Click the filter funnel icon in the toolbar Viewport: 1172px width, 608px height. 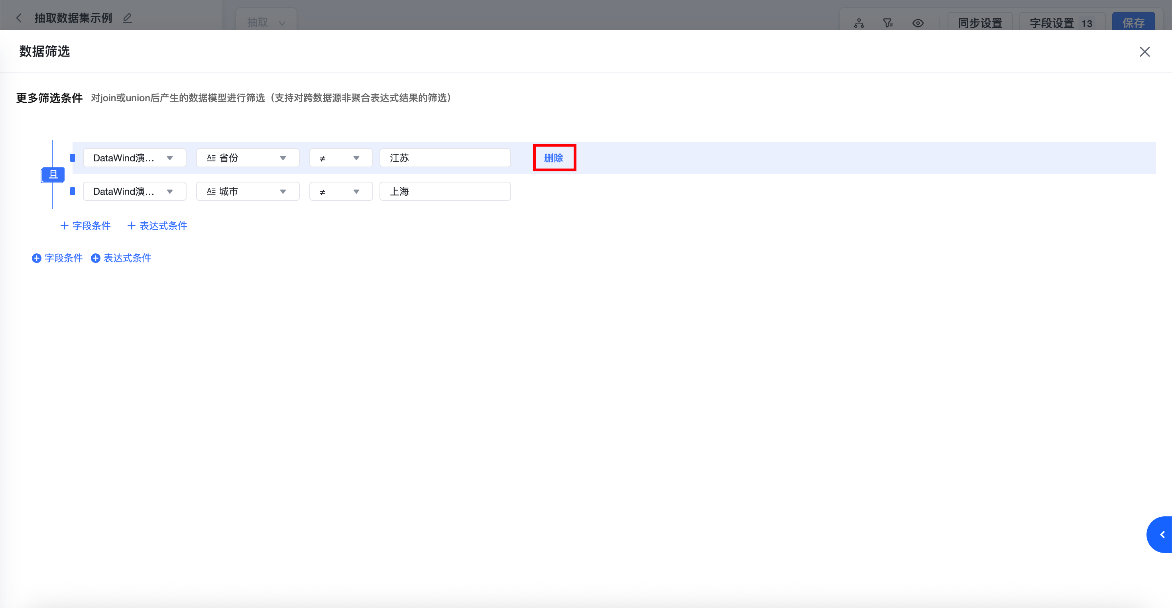(888, 23)
